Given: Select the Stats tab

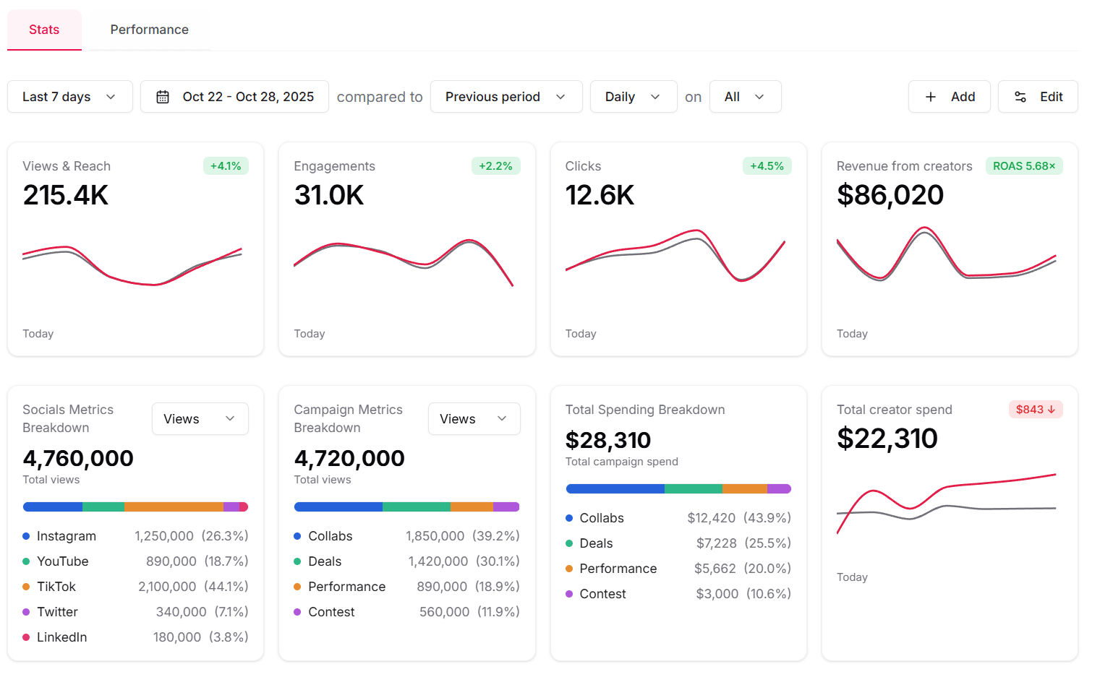Looking at the screenshot, I should pyautogui.click(x=44, y=30).
